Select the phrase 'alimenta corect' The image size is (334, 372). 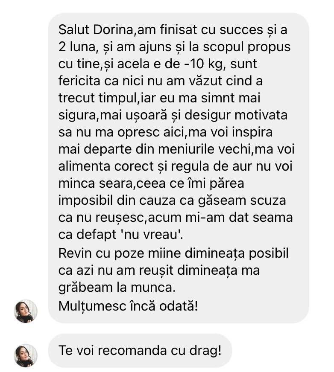point(106,166)
